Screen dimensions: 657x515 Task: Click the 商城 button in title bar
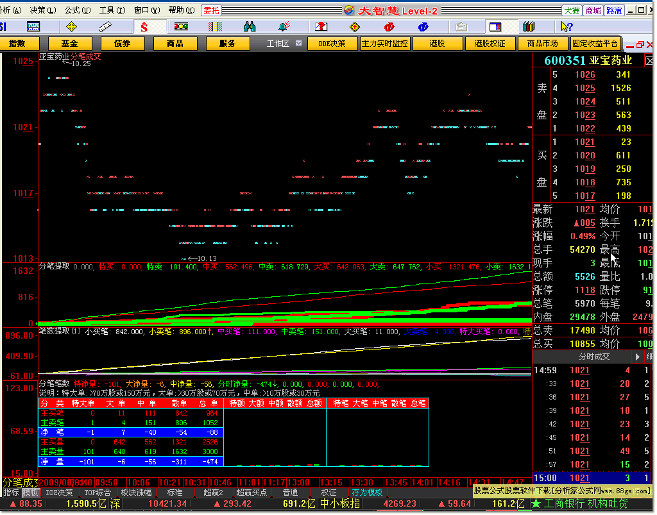click(x=593, y=10)
